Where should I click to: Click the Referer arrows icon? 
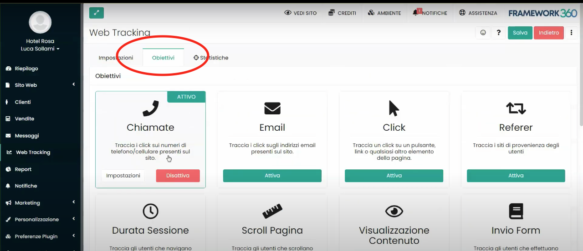click(x=516, y=108)
